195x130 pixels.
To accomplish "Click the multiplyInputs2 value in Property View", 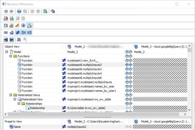I will [77, 127].
